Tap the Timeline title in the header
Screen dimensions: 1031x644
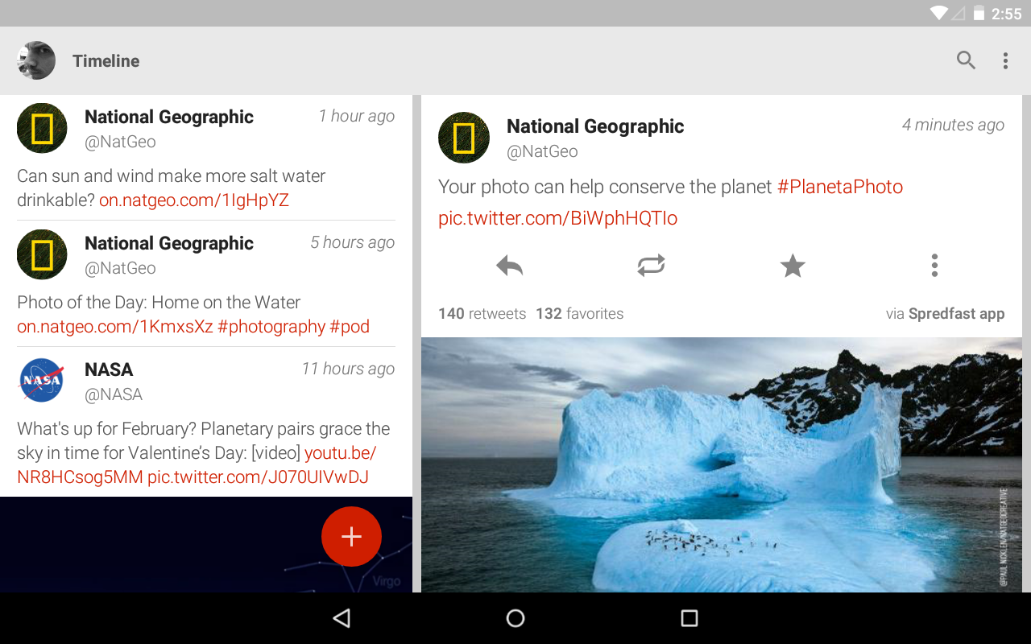(106, 61)
